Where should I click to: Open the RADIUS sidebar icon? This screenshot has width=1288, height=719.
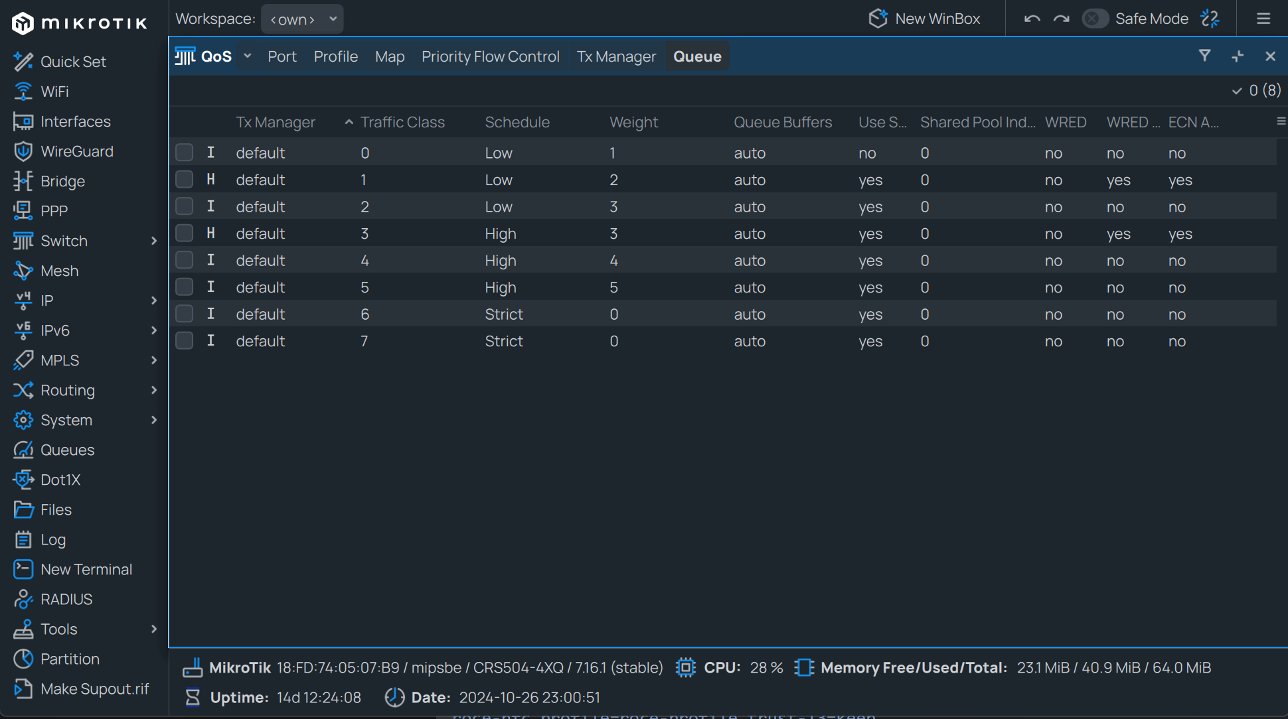coord(23,599)
